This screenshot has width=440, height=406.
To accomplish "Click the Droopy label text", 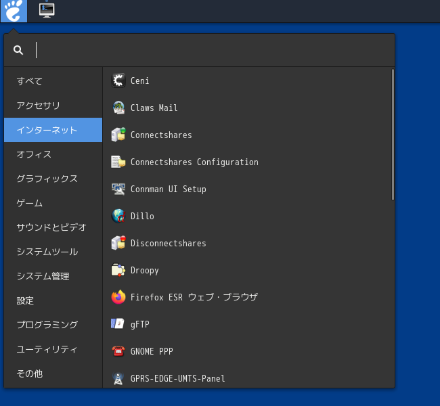I will (144, 271).
